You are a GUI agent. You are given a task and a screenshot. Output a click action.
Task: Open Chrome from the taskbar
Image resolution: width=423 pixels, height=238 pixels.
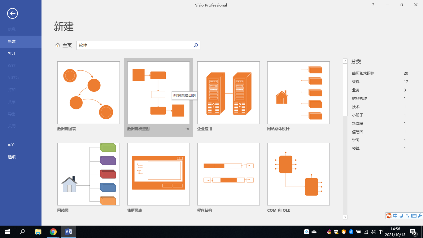click(53, 232)
